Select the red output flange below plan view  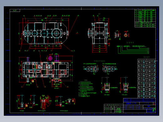click(56, 80)
